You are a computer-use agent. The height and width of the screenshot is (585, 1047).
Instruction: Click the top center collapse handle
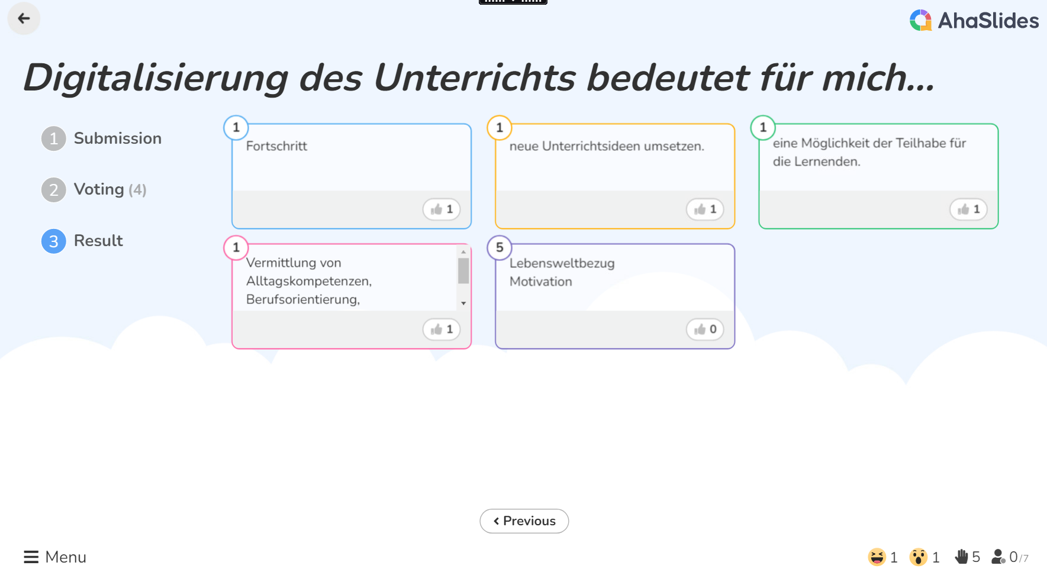[x=513, y=2]
